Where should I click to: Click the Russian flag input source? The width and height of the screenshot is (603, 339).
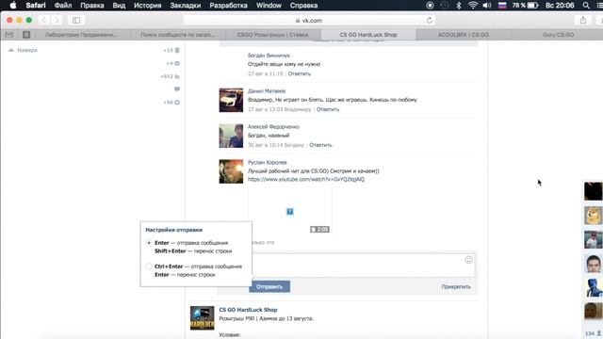click(x=502, y=6)
